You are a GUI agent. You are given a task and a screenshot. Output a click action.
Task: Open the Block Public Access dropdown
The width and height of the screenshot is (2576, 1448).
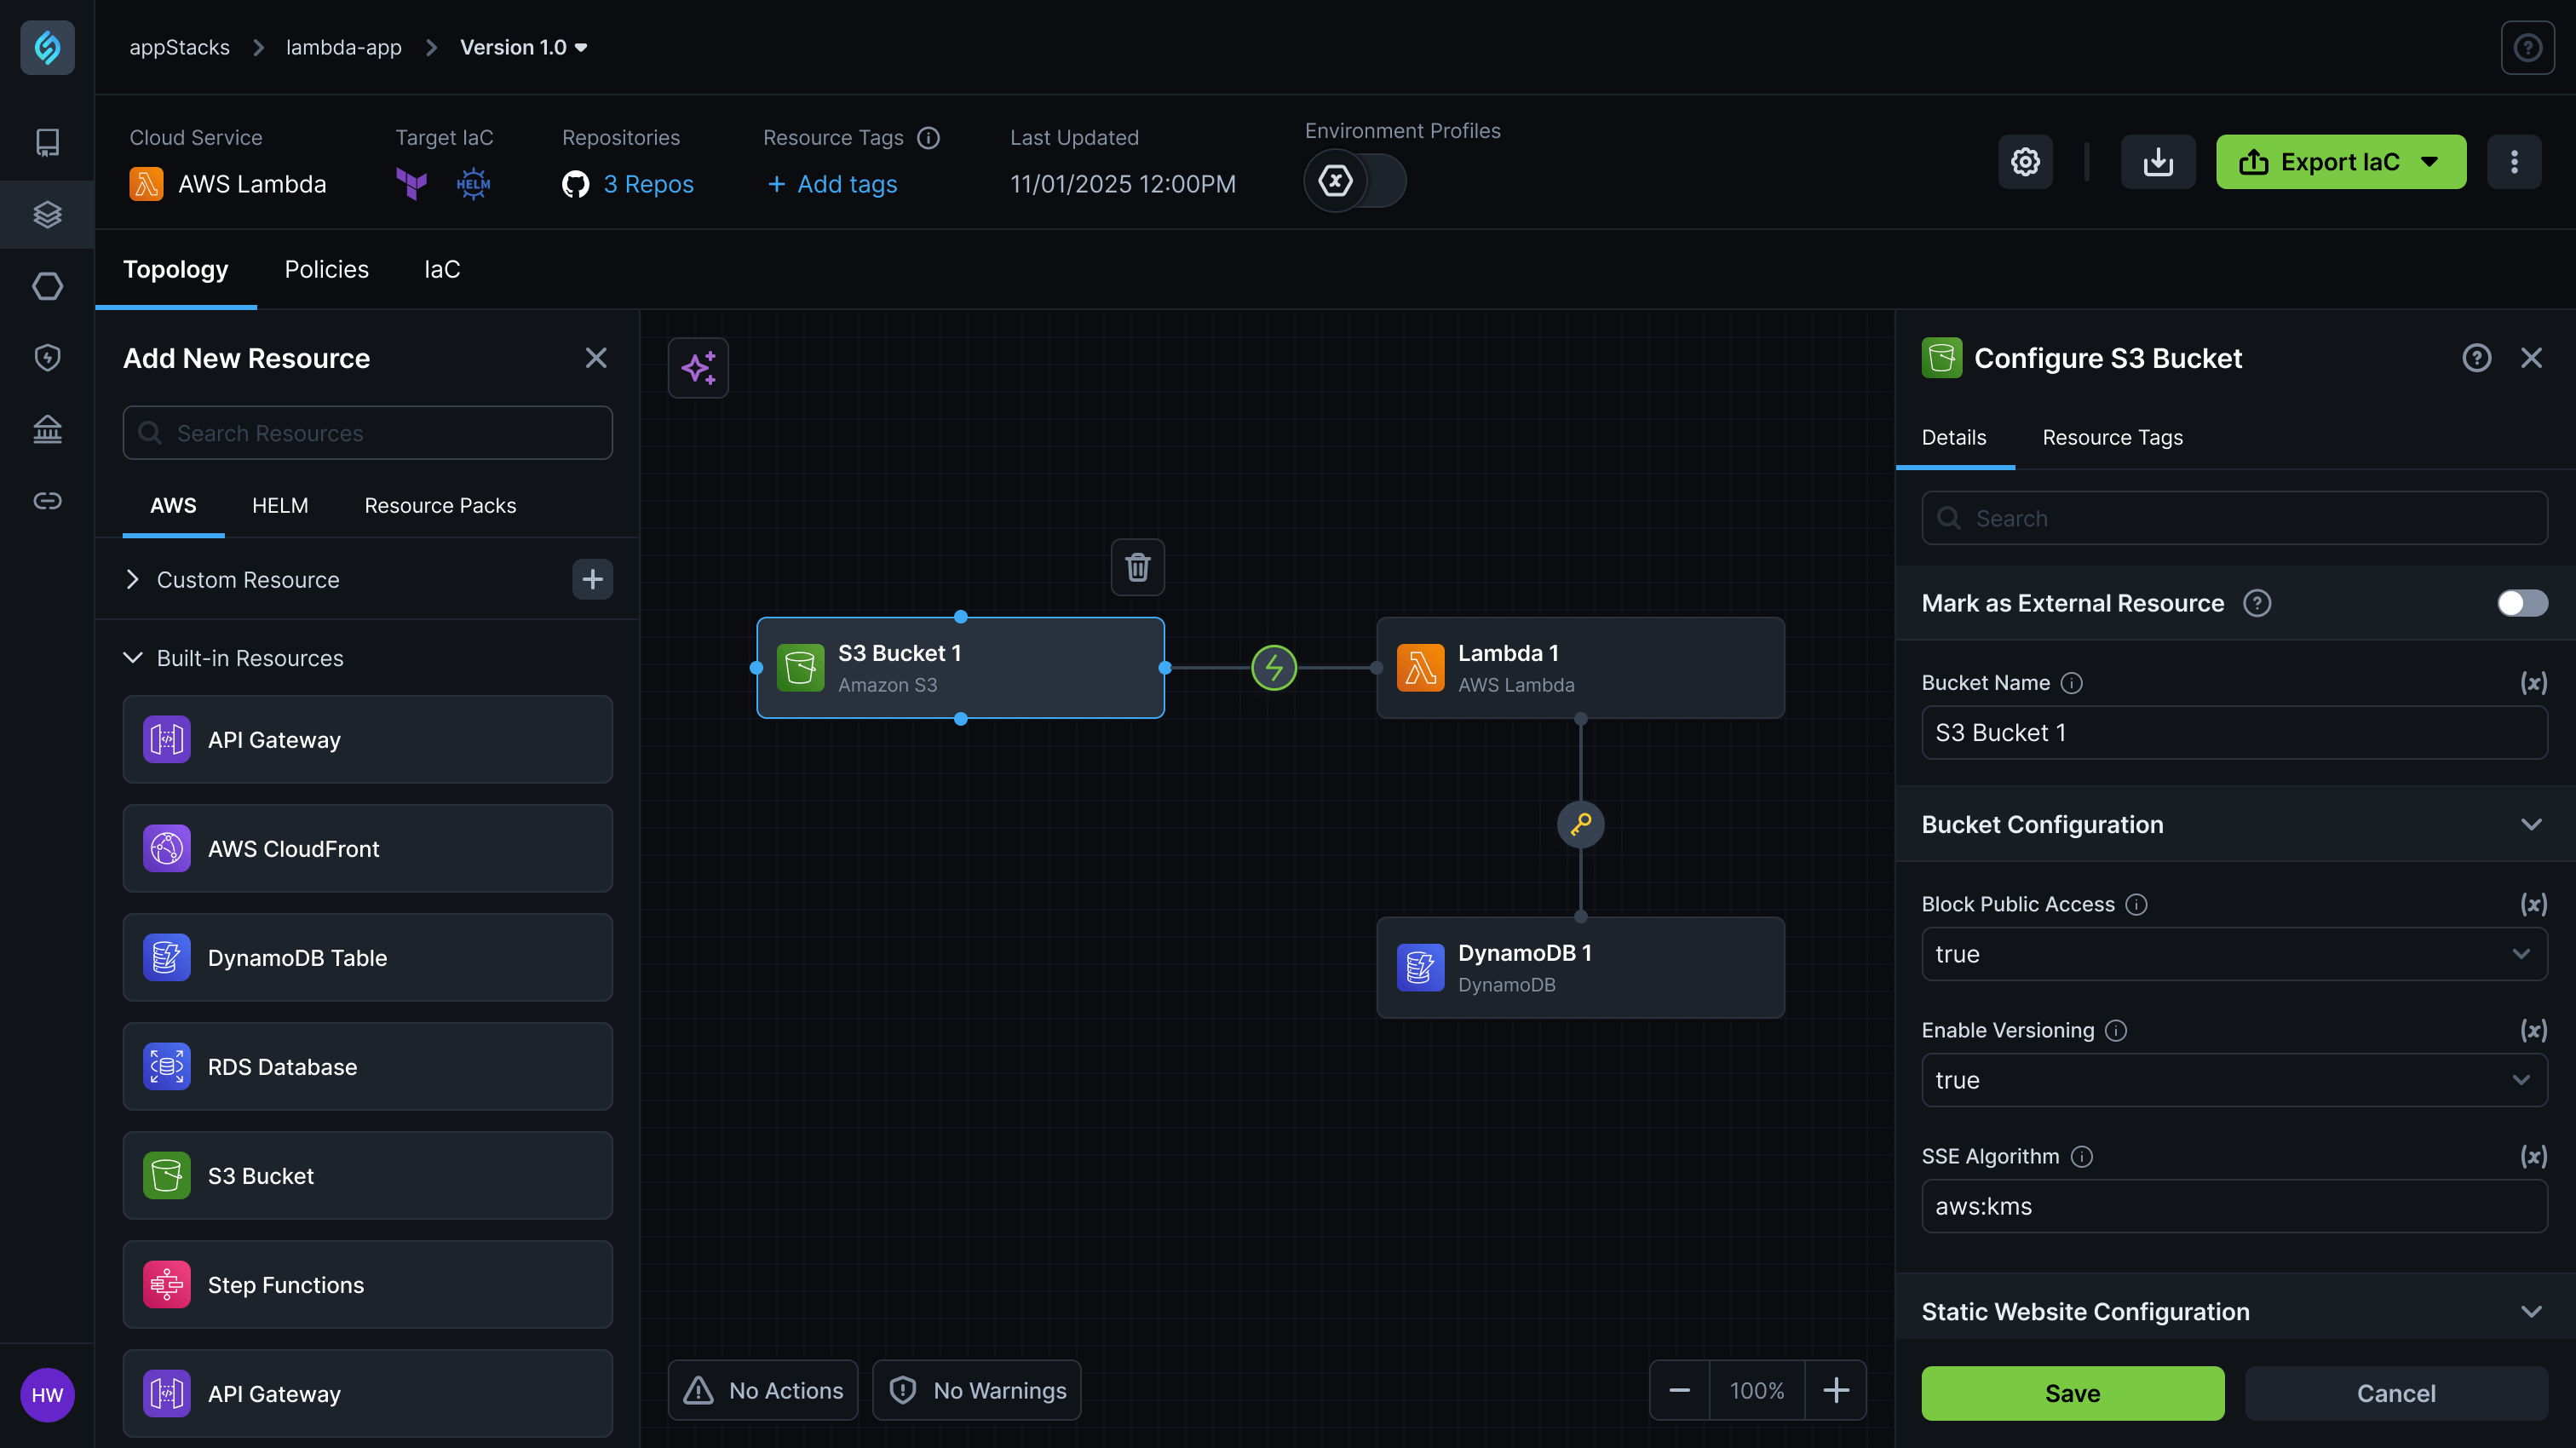2233,953
